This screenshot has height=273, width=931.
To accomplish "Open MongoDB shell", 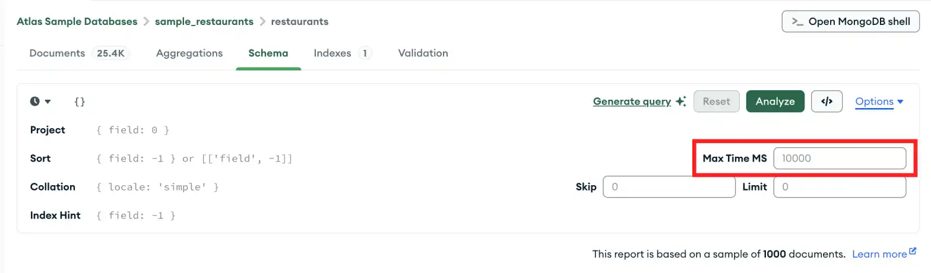I will pos(850,21).
